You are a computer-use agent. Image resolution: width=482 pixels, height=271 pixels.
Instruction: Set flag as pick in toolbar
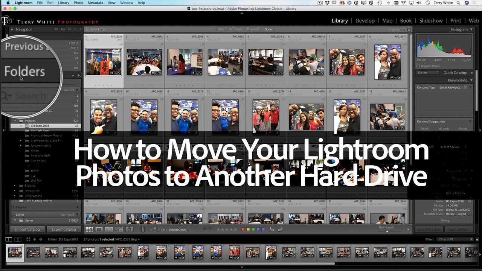tap(205, 229)
